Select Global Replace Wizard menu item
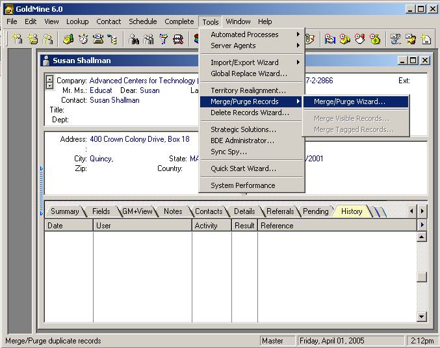This screenshot has width=440, height=348. (x=252, y=74)
